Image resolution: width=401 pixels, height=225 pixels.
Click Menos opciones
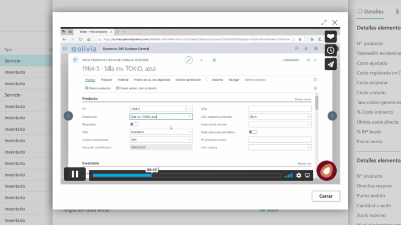coord(255,80)
